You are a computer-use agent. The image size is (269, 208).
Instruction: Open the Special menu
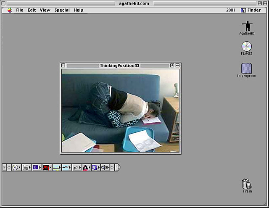(x=62, y=10)
